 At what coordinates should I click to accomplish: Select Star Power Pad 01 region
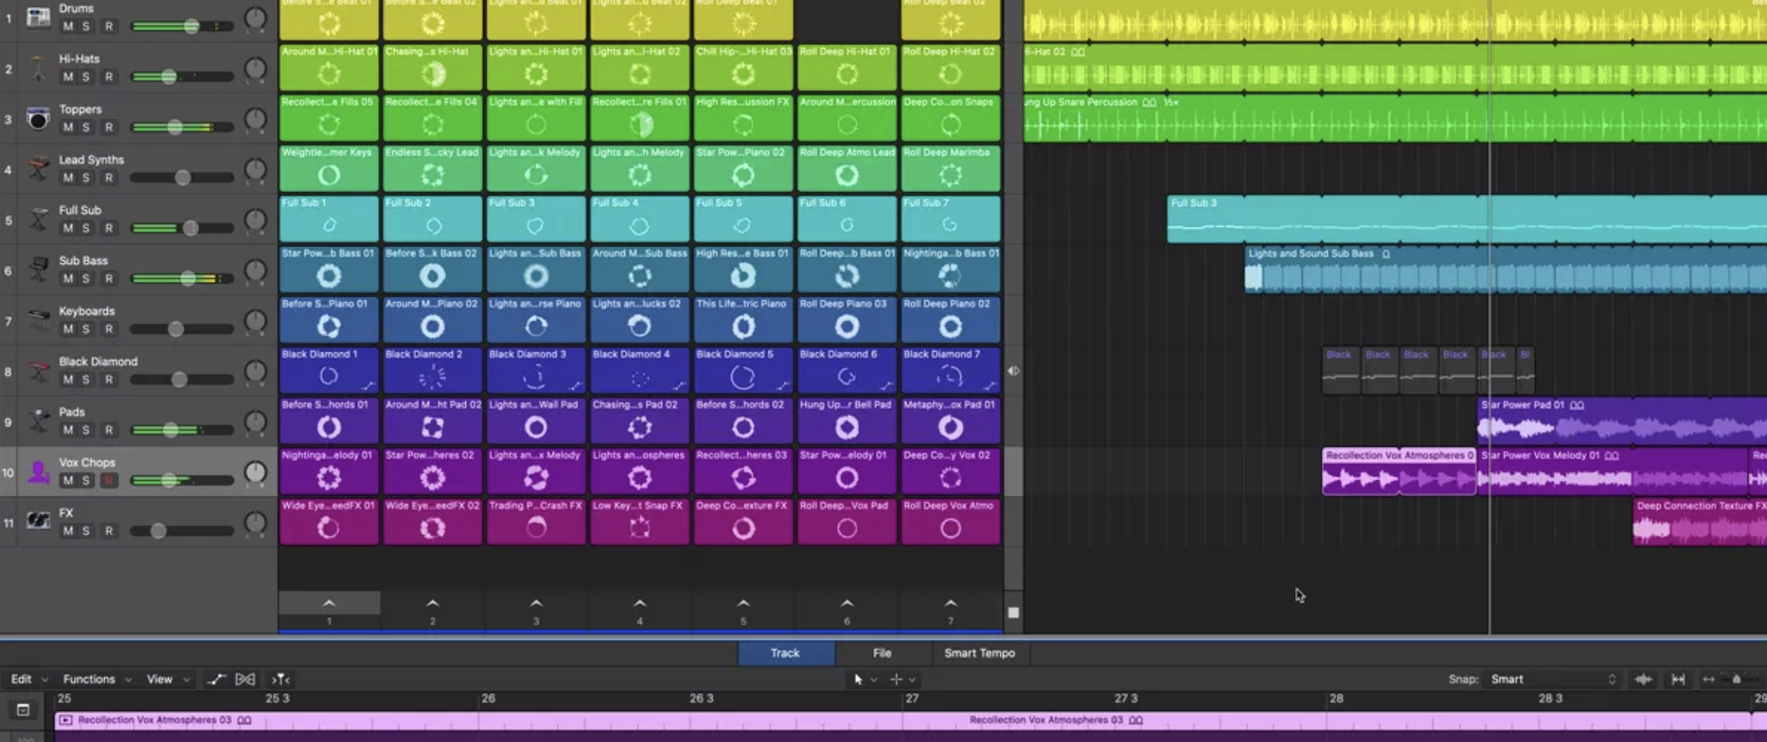tap(1622, 421)
